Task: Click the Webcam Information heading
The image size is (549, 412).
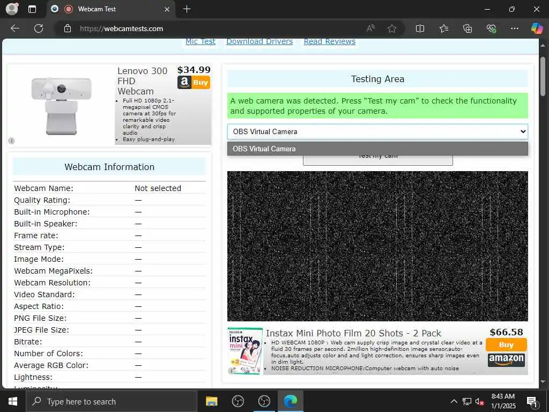Action: (x=109, y=167)
